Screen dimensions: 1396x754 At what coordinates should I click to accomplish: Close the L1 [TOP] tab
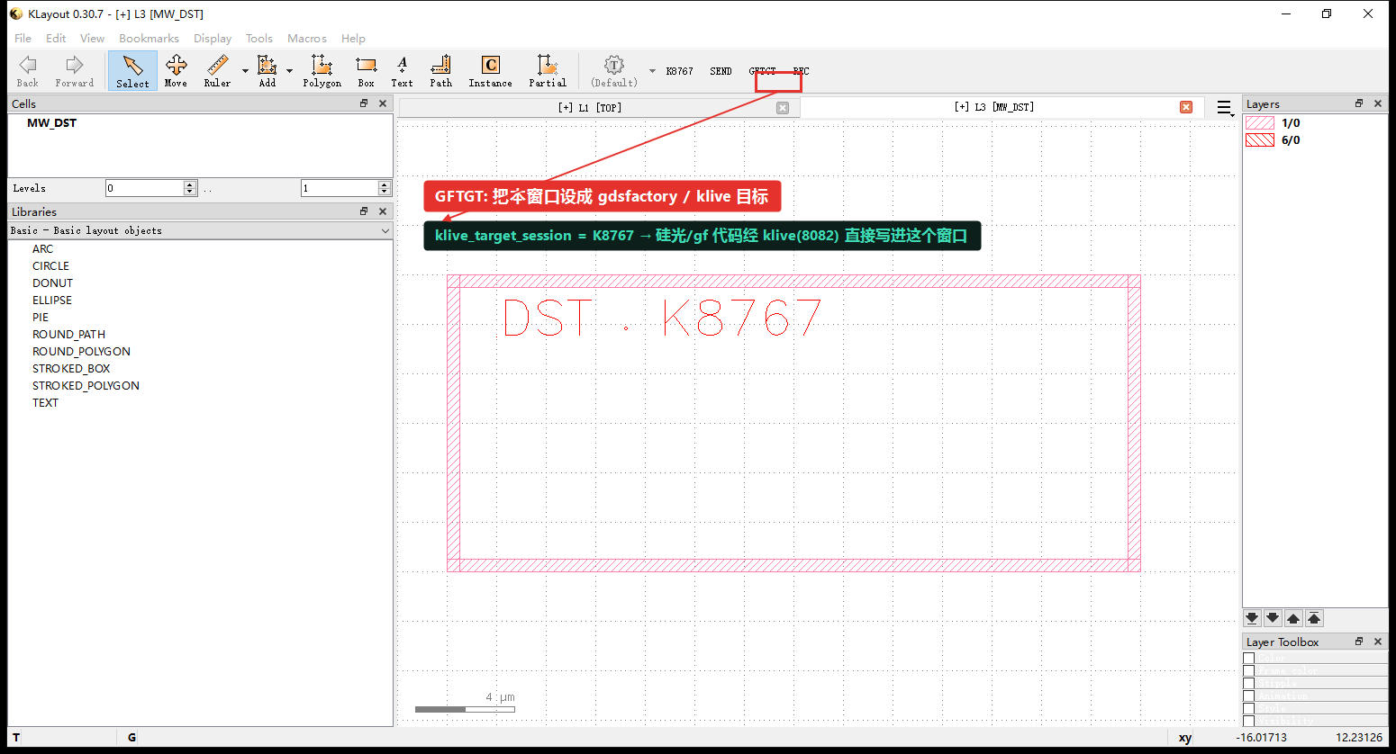pos(783,108)
